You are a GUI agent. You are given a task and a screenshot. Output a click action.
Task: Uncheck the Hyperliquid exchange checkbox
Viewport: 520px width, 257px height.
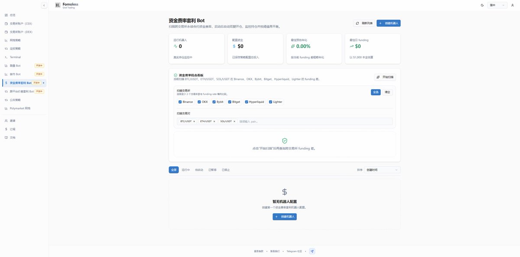tap(247, 102)
